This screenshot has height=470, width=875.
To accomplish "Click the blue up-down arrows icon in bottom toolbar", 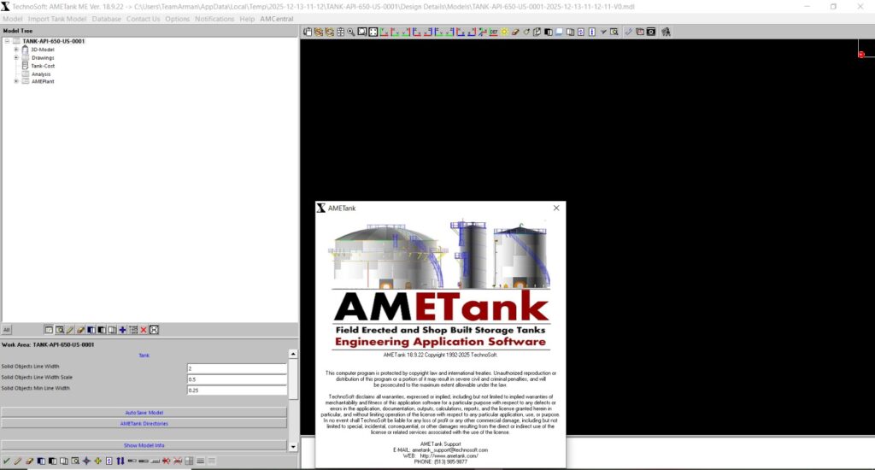I will [120, 461].
